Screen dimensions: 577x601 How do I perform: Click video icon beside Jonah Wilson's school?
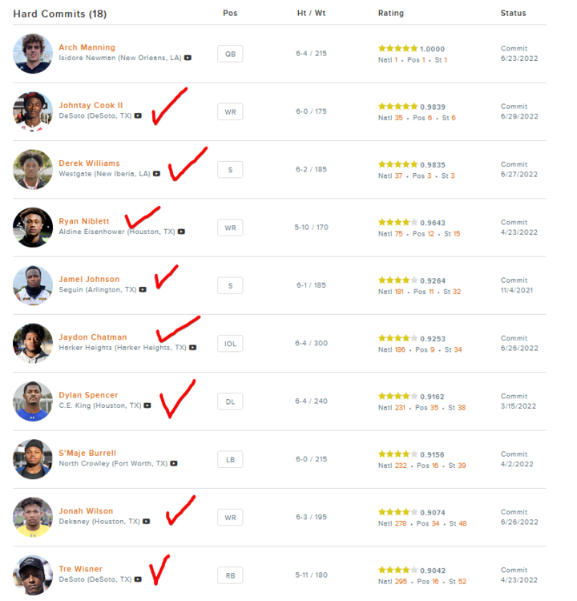coord(147,521)
